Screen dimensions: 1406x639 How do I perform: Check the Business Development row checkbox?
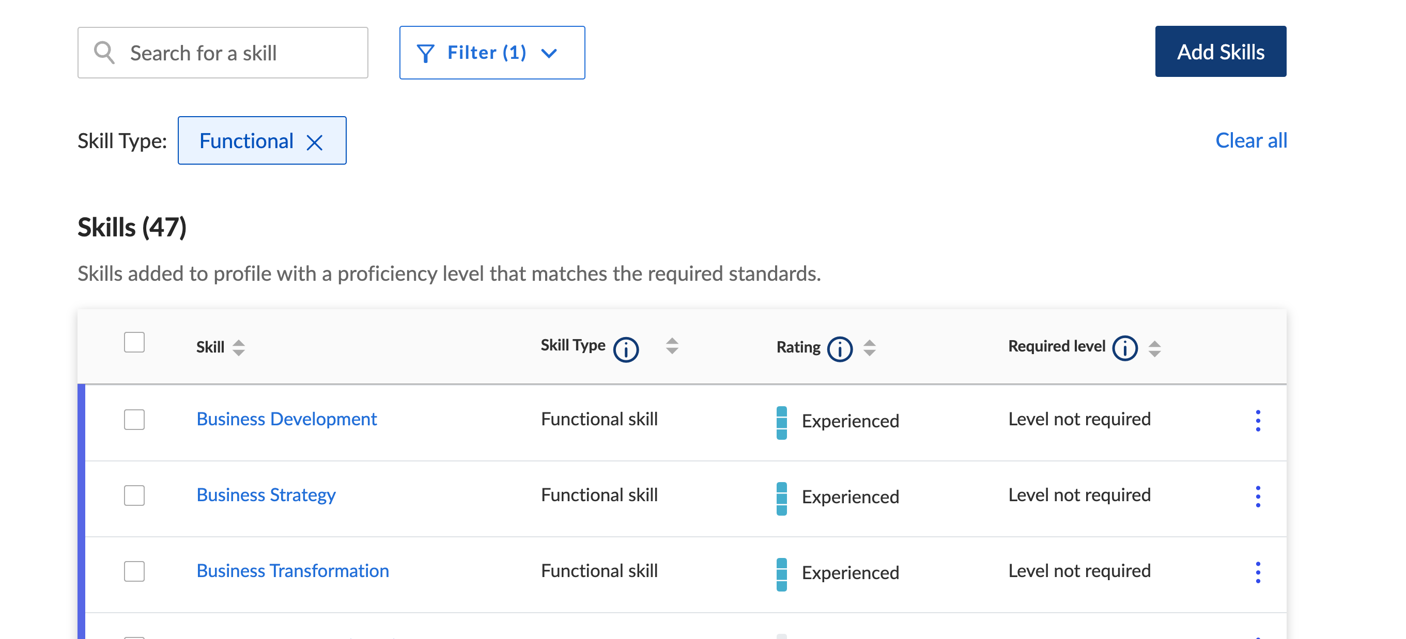(134, 419)
